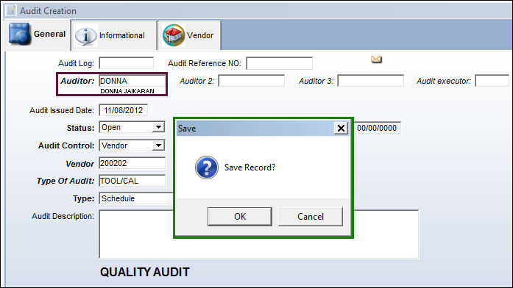The width and height of the screenshot is (513, 288).
Task: Confirm saving with the OK button
Action: click(x=240, y=217)
